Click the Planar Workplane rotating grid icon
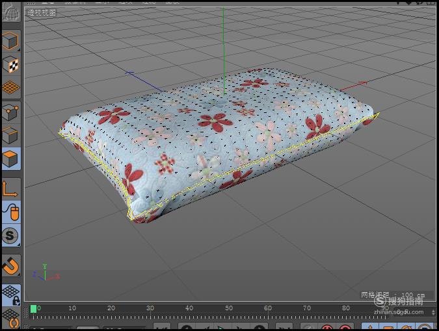The width and height of the screenshot is (439, 331). (11, 318)
